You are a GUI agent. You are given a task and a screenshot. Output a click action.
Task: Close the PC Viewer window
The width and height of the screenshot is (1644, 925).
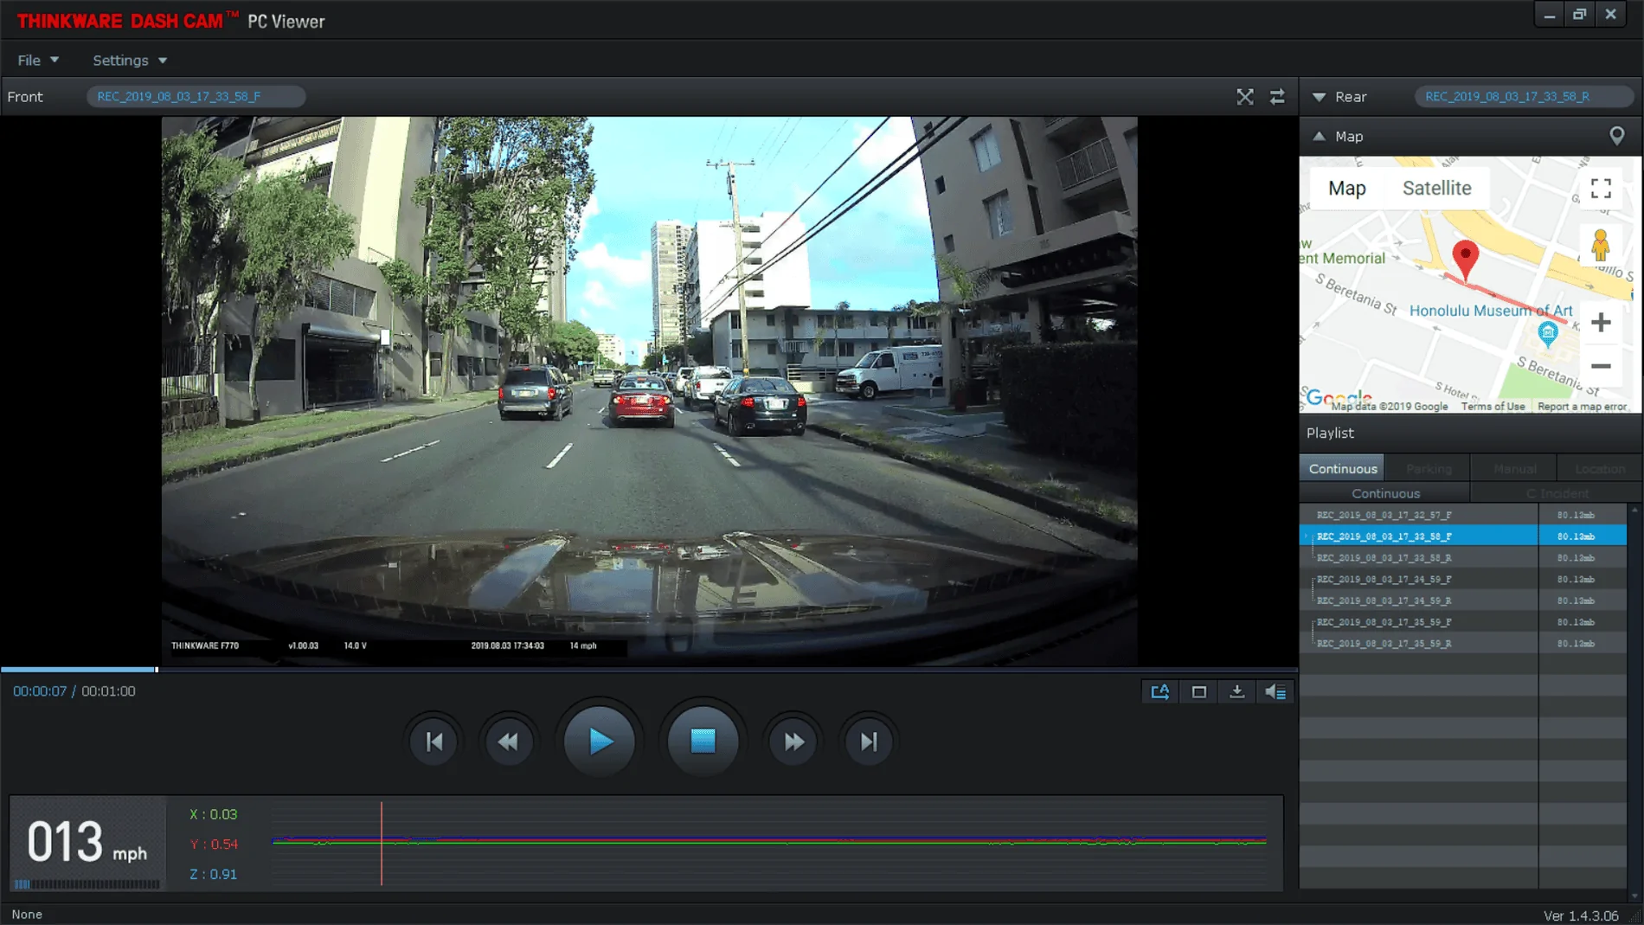tap(1610, 15)
